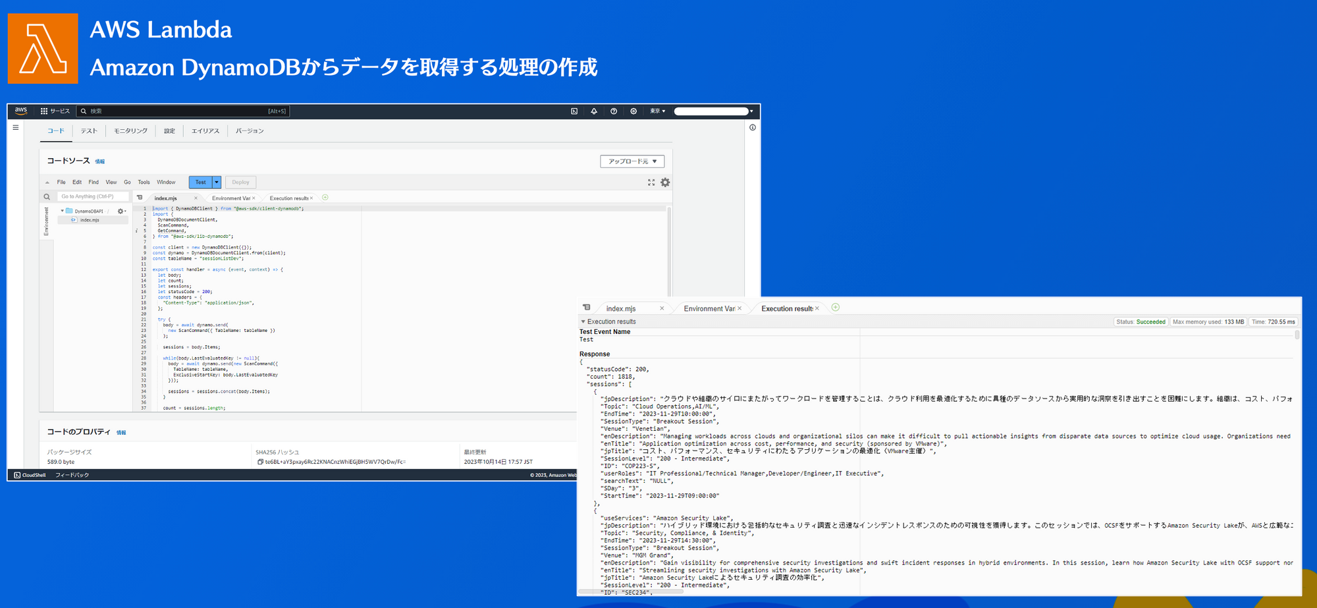Close the Execution results tab in results panel

pyautogui.click(x=817, y=308)
